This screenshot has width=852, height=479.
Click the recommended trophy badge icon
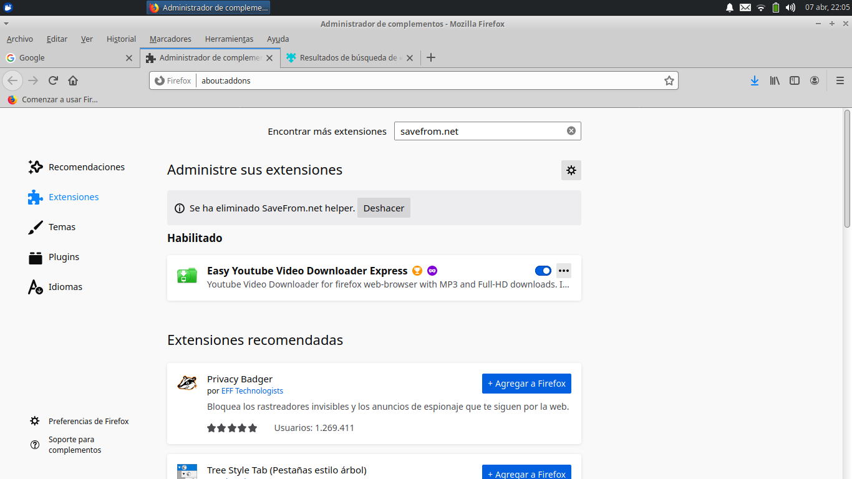coord(417,271)
